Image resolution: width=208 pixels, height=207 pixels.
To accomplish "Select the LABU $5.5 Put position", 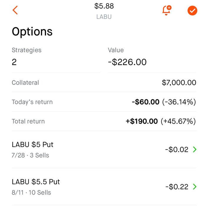I will pos(104,187).
